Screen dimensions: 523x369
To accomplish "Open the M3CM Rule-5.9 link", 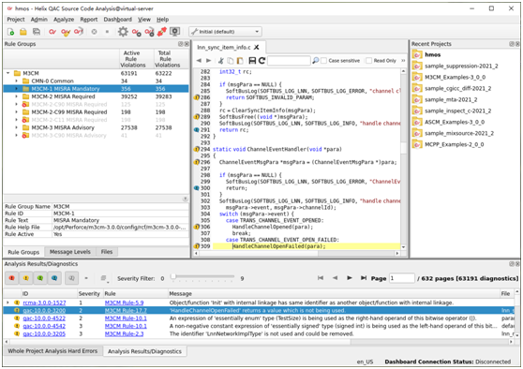I will (x=124, y=303).
